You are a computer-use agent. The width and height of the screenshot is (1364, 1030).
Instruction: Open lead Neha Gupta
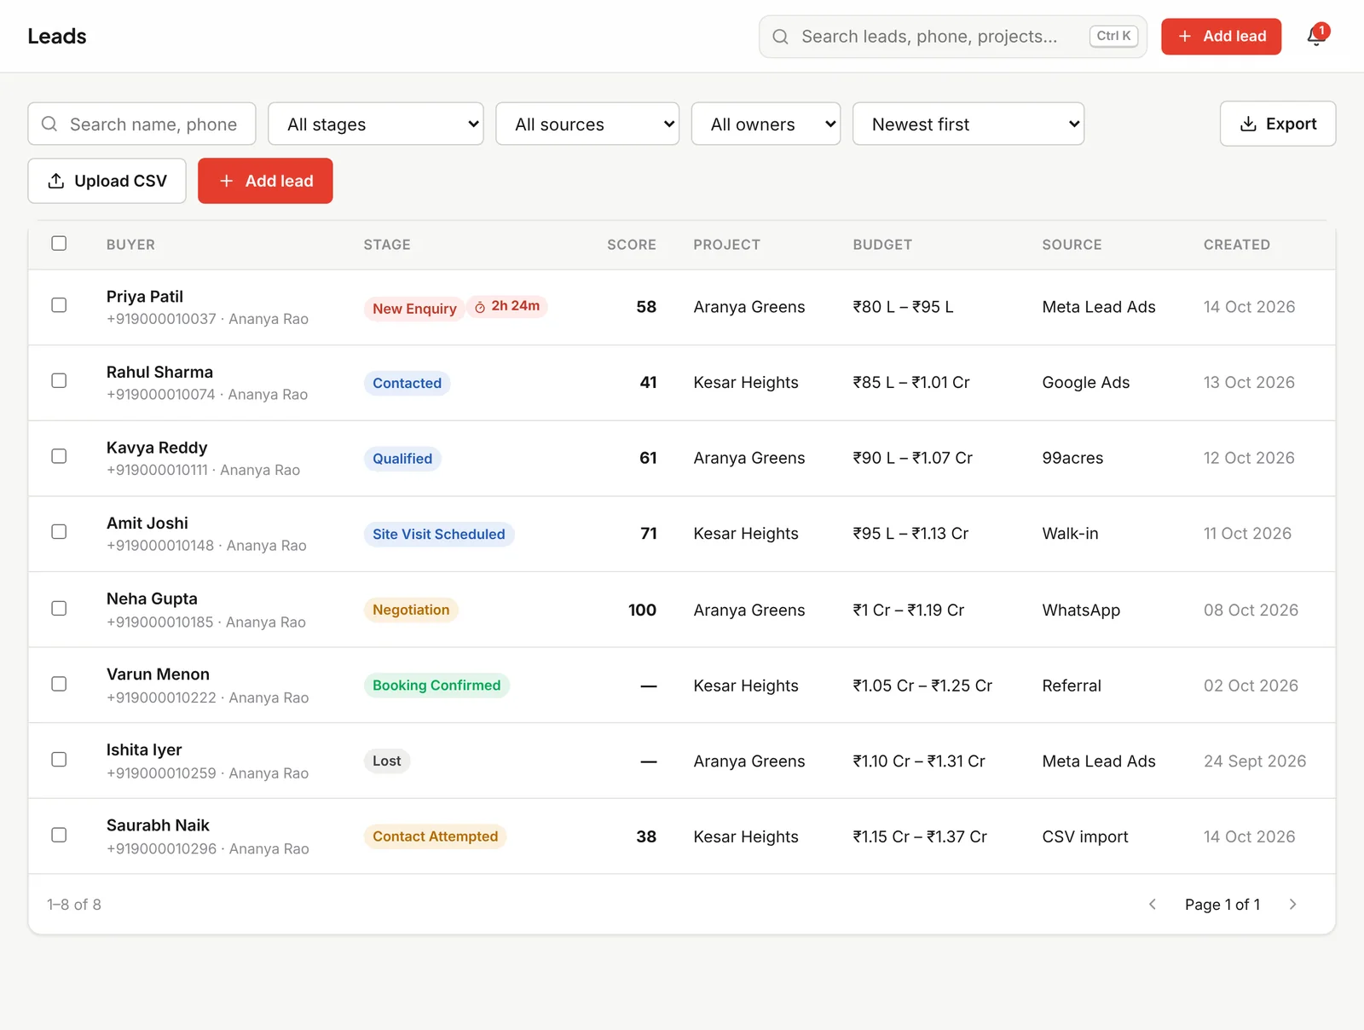(x=152, y=599)
